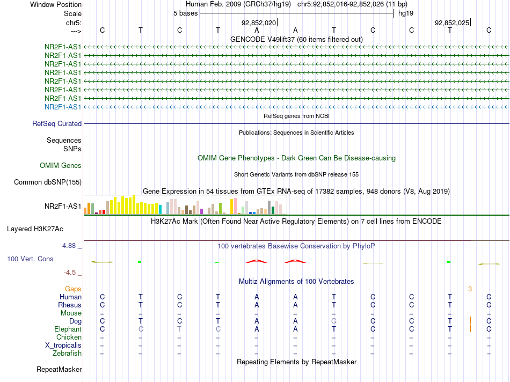Image resolution: width=510 pixels, height=382 pixels.
Task: Select the Rhesus species row label
Action: pos(70,305)
